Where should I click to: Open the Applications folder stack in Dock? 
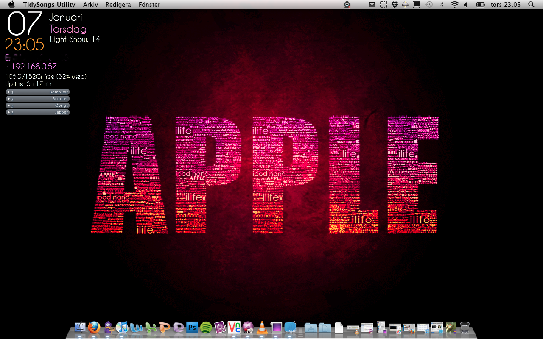click(x=311, y=328)
